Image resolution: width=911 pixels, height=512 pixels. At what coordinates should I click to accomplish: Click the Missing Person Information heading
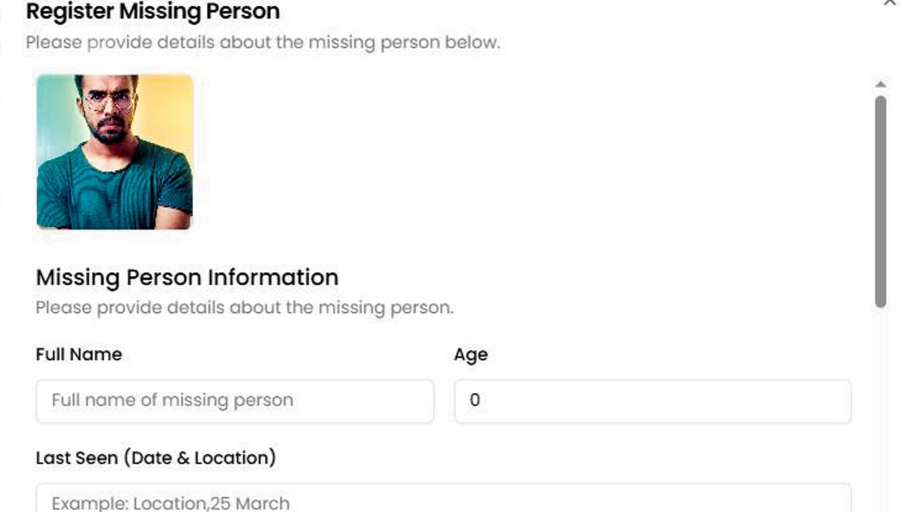[187, 277]
